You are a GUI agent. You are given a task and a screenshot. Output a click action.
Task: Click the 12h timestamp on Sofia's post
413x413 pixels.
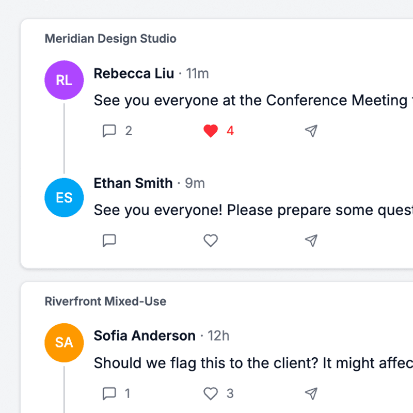pos(219,336)
